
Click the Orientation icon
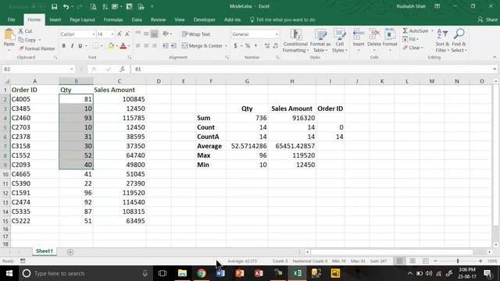[166, 34]
